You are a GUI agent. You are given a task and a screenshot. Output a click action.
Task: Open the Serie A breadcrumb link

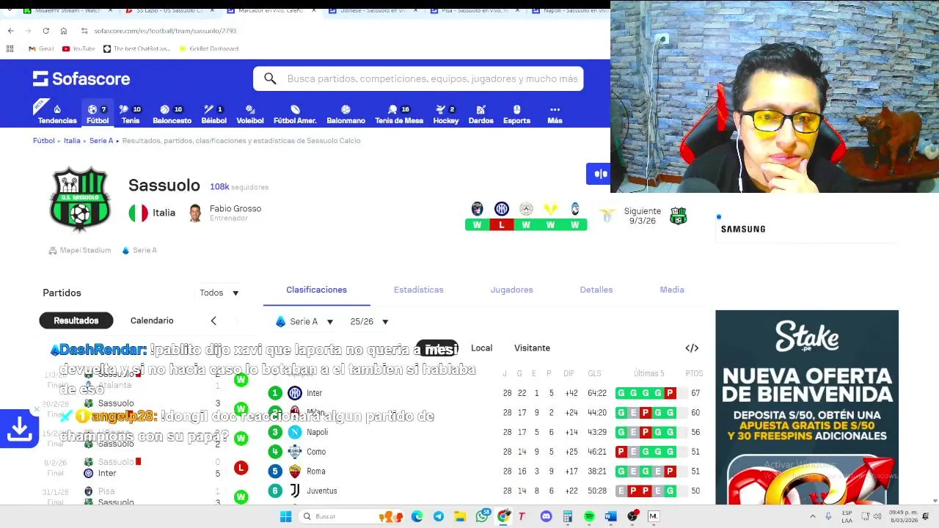[101, 140]
